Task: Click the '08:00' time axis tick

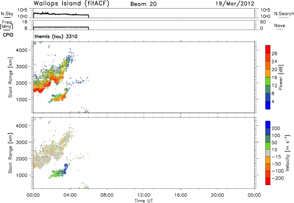Action: 107,195
